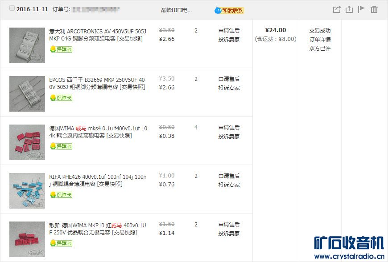Viewport: 388px width, 262px height.
Task: Click 保障卡 badge under RIFA PHE426 item
Action: [x=61, y=195]
